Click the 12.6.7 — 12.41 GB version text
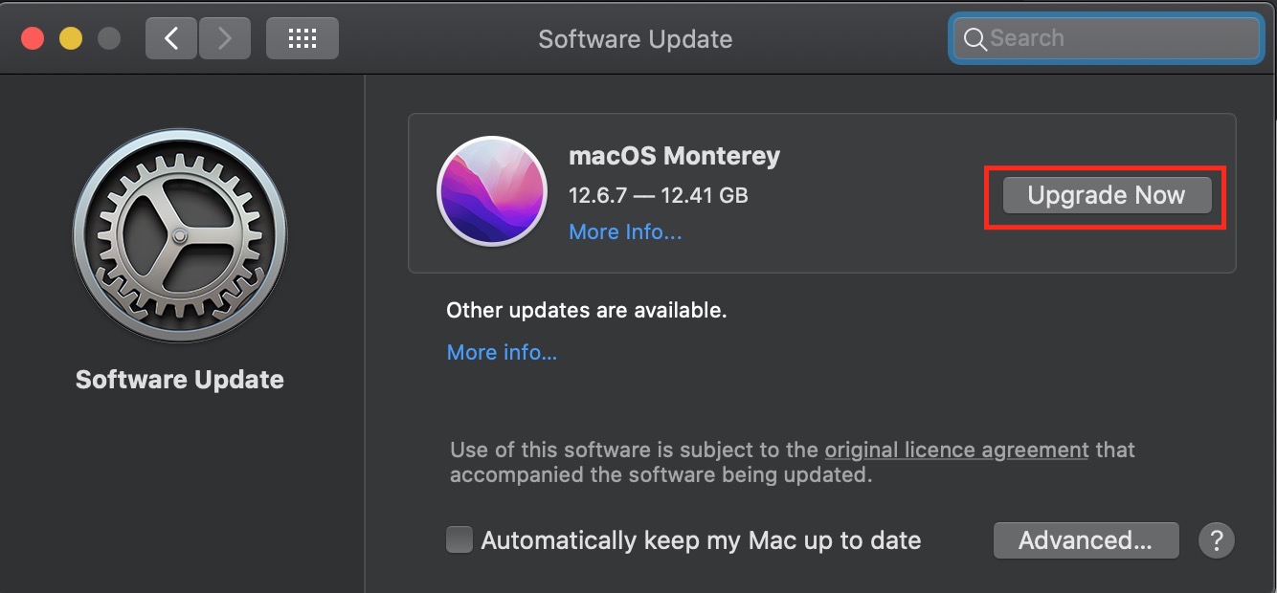 click(659, 195)
